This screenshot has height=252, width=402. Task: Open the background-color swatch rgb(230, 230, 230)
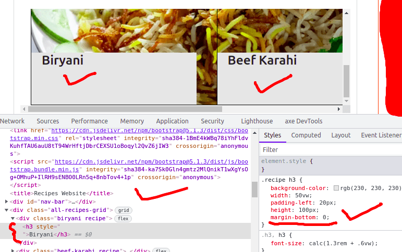336,188
